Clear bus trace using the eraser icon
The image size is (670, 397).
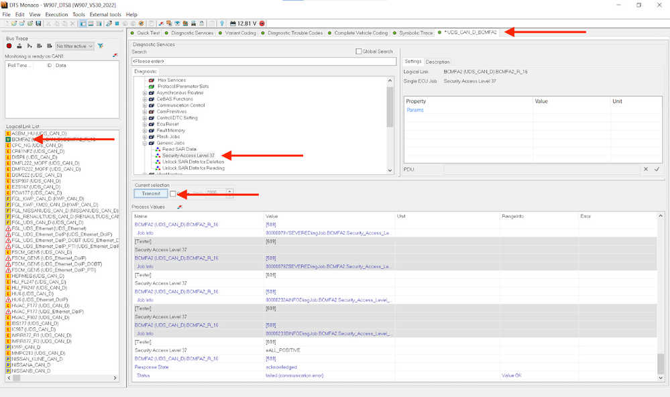tap(115, 55)
